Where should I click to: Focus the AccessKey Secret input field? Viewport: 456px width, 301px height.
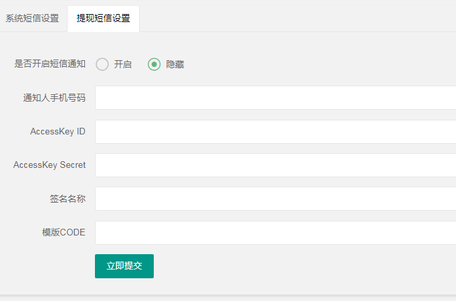[275, 165]
